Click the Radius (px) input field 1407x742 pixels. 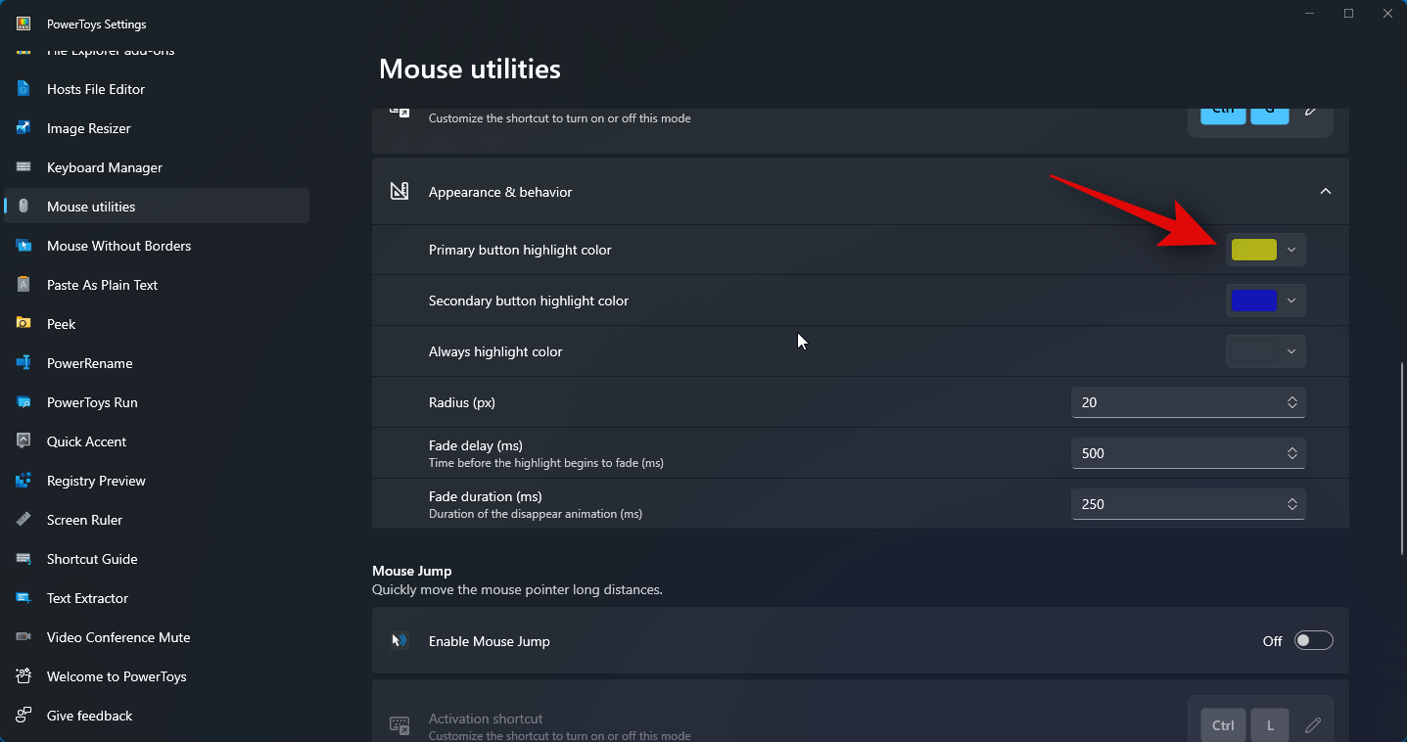click(1175, 402)
